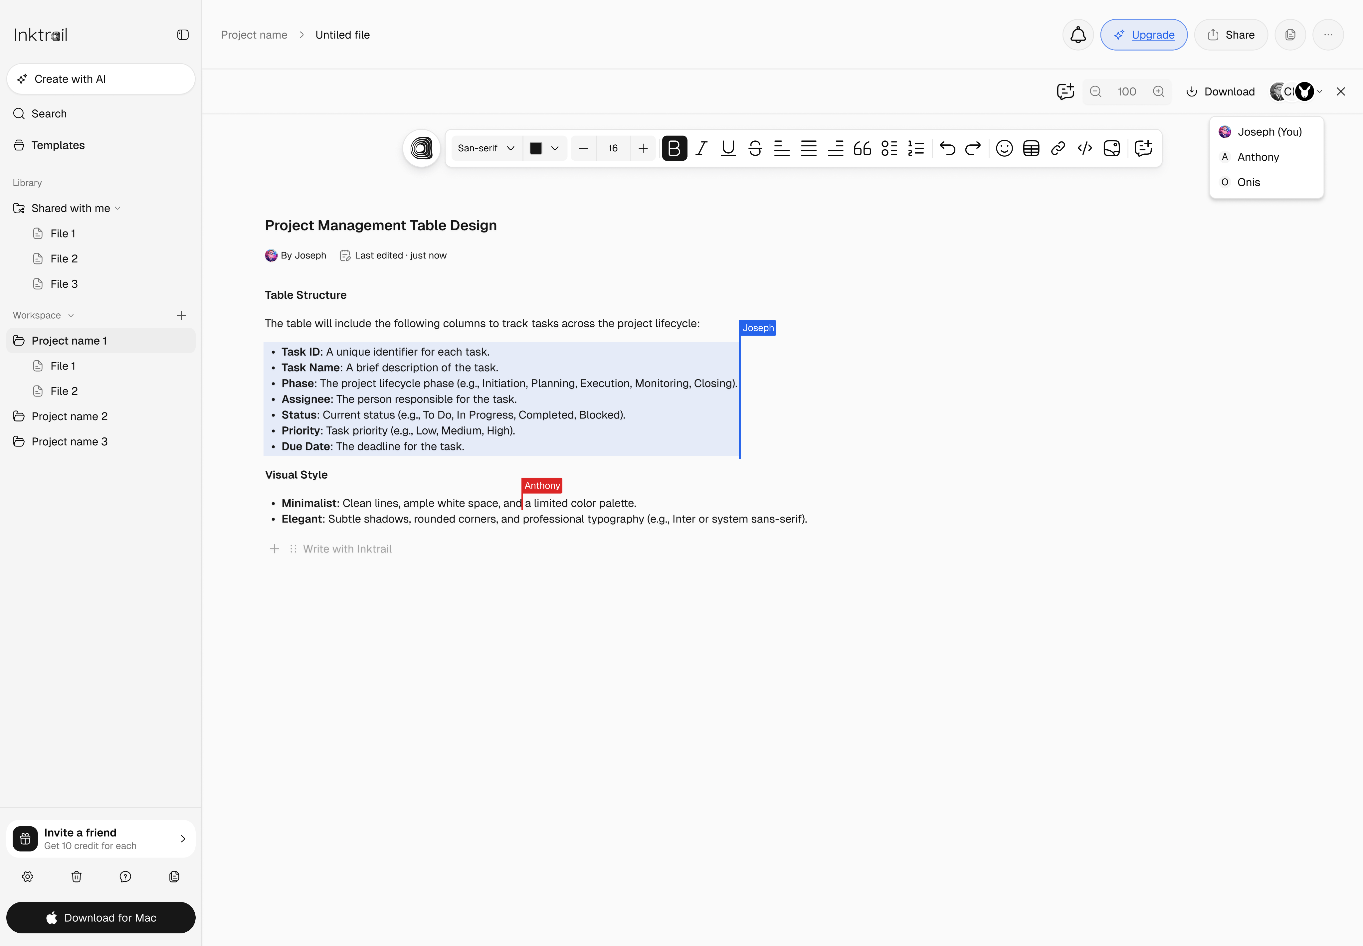Image resolution: width=1363 pixels, height=946 pixels.
Task: Insert a hyperlink with the link icon
Action: [x=1058, y=148]
